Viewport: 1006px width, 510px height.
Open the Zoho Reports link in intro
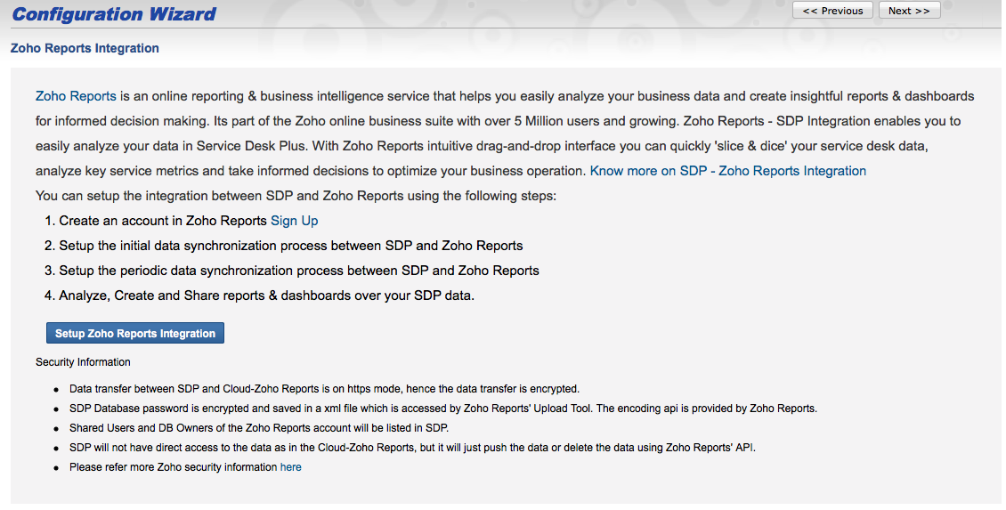tap(76, 96)
